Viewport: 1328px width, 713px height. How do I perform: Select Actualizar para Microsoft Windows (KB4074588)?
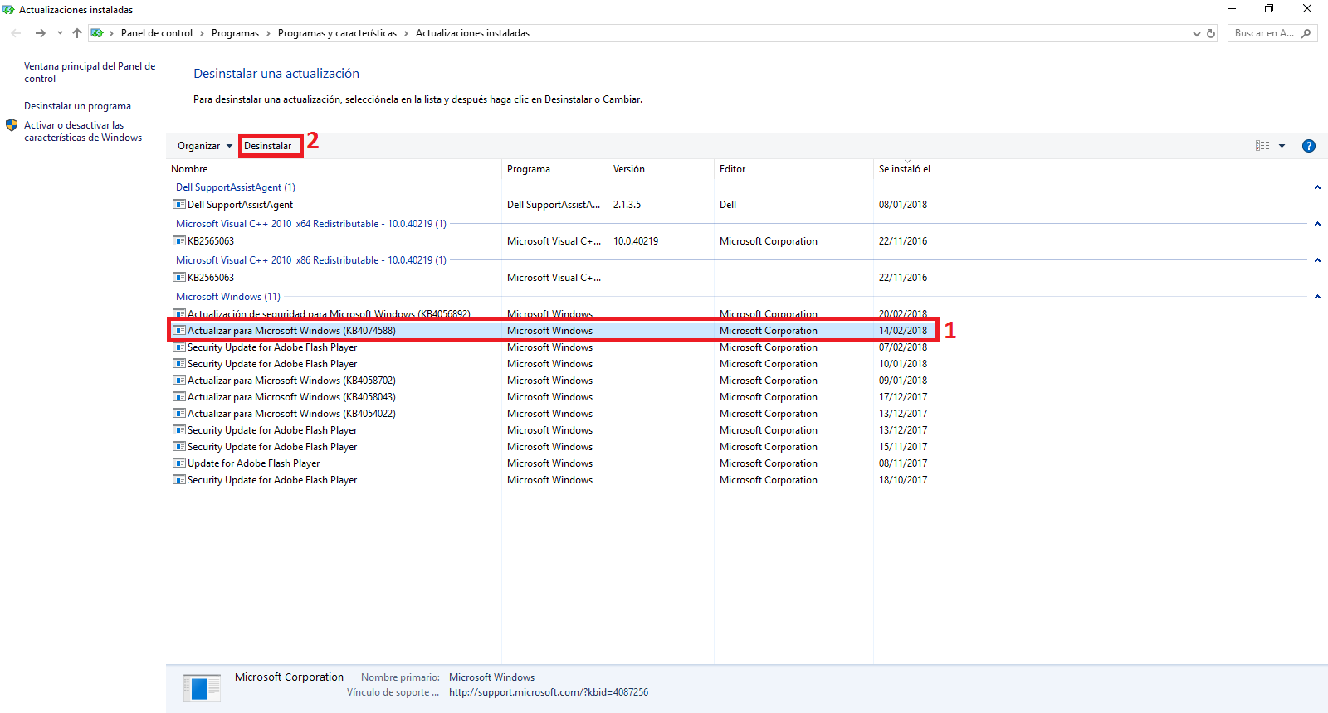click(554, 331)
